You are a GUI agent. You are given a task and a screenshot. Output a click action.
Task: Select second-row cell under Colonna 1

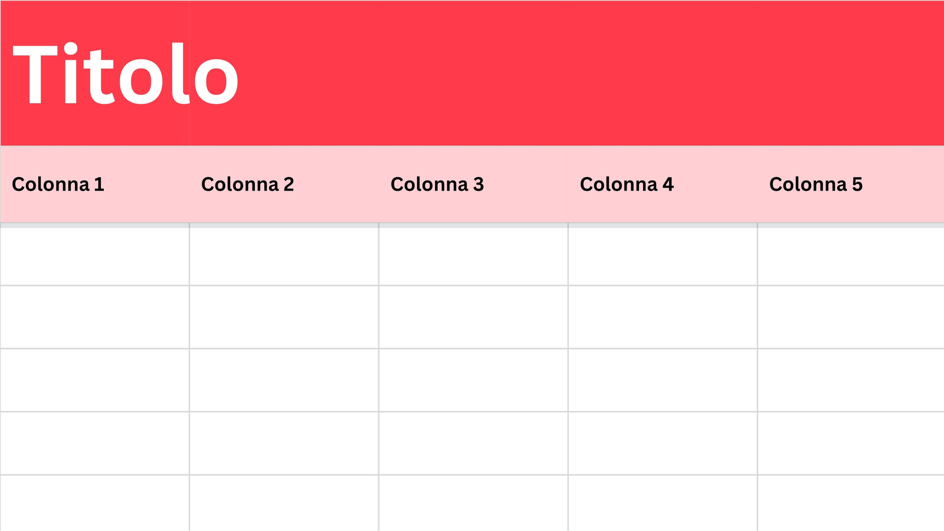click(94, 317)
